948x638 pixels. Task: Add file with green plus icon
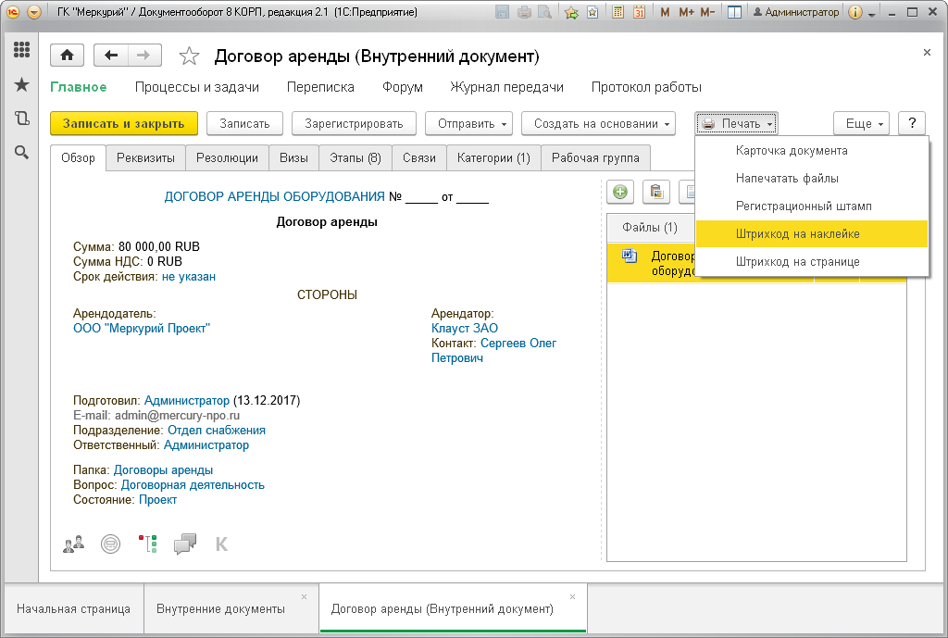tap(620, 193)
